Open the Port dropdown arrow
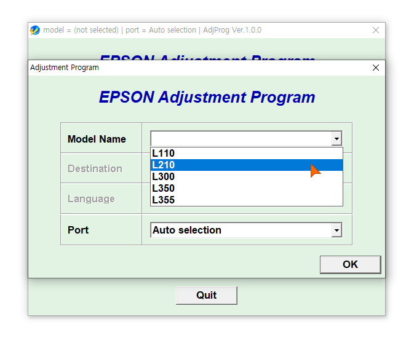The width and height of the screenshot is (414, 338). (336, 230)
